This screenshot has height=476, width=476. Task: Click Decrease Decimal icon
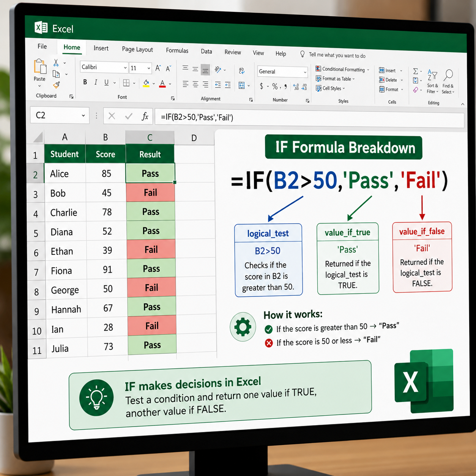304,88
